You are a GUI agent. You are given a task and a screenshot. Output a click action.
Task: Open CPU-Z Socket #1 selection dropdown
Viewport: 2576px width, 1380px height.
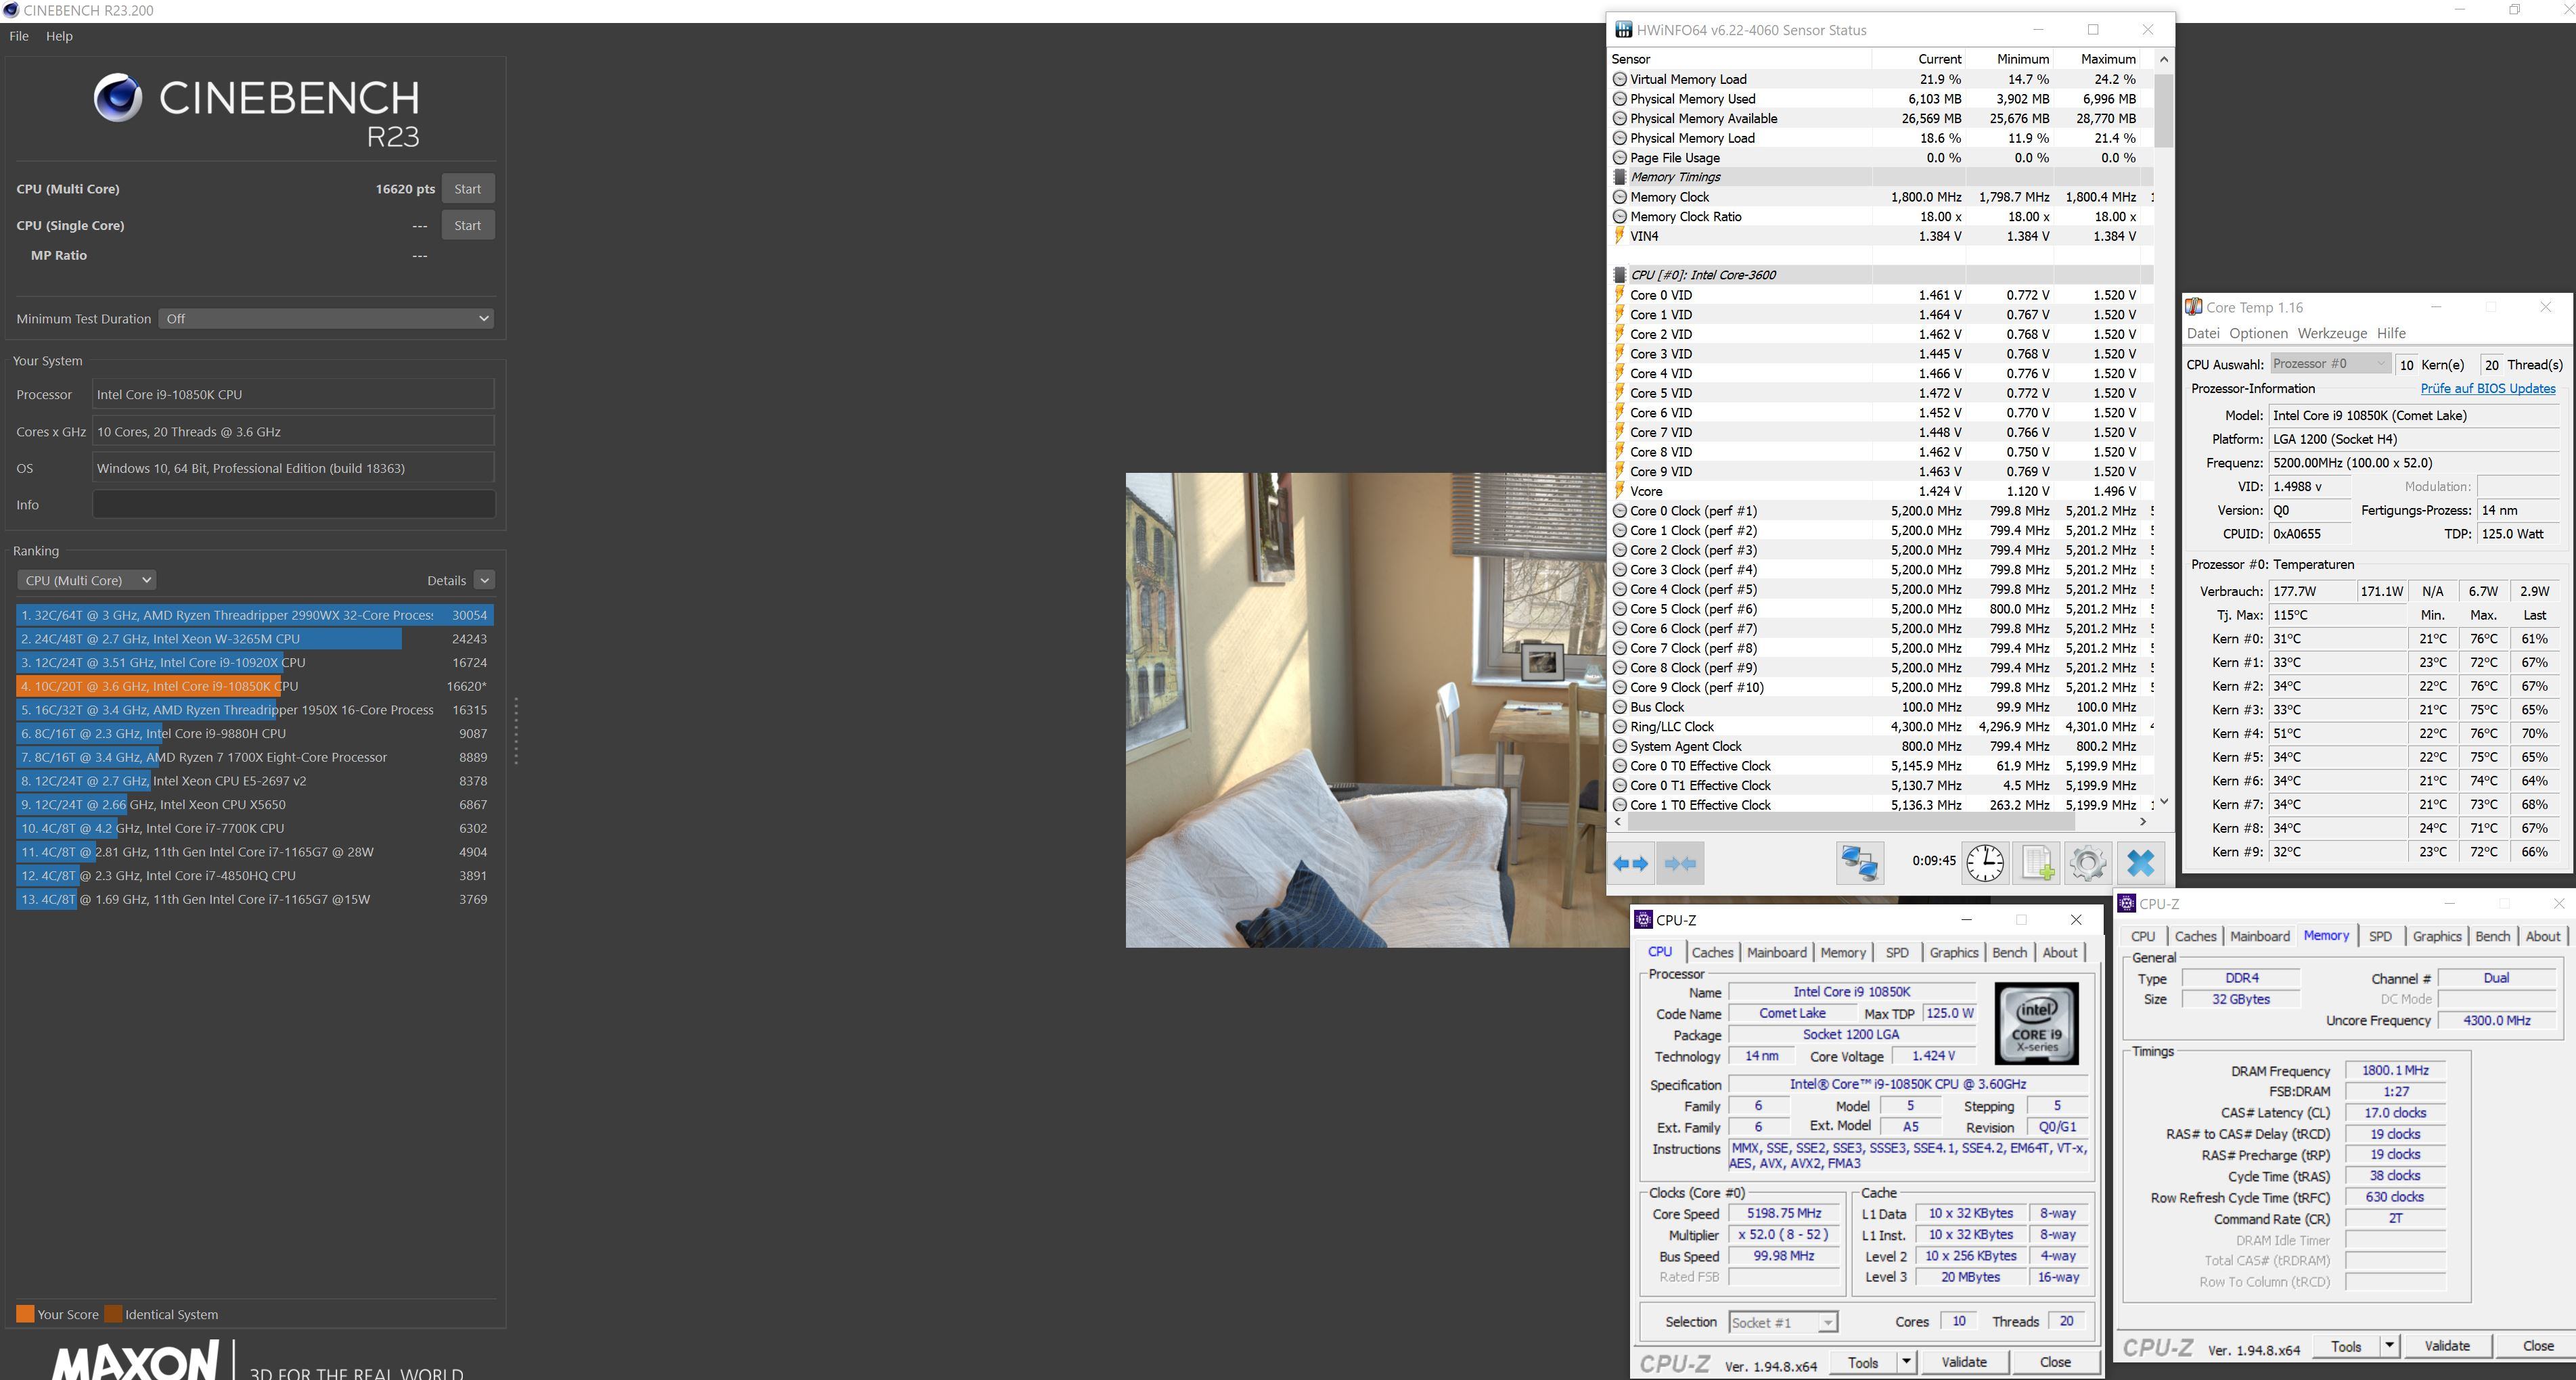pyautogui.click(x=1783, y=1322)
